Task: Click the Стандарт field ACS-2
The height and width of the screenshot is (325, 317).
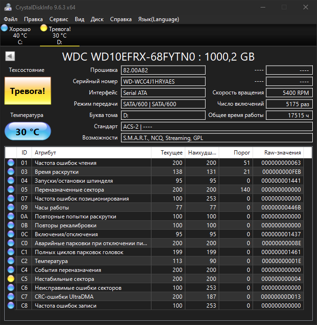Action: coord(217,126)
